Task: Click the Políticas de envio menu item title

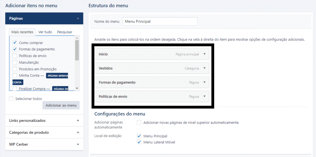Action: point(113,96)
